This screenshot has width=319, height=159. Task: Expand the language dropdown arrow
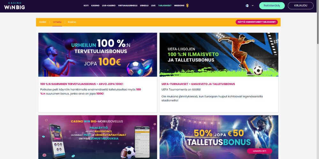click(x=253, y=6)
